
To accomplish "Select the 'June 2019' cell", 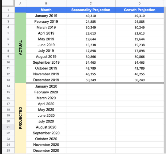I will (x=46, y=45).
